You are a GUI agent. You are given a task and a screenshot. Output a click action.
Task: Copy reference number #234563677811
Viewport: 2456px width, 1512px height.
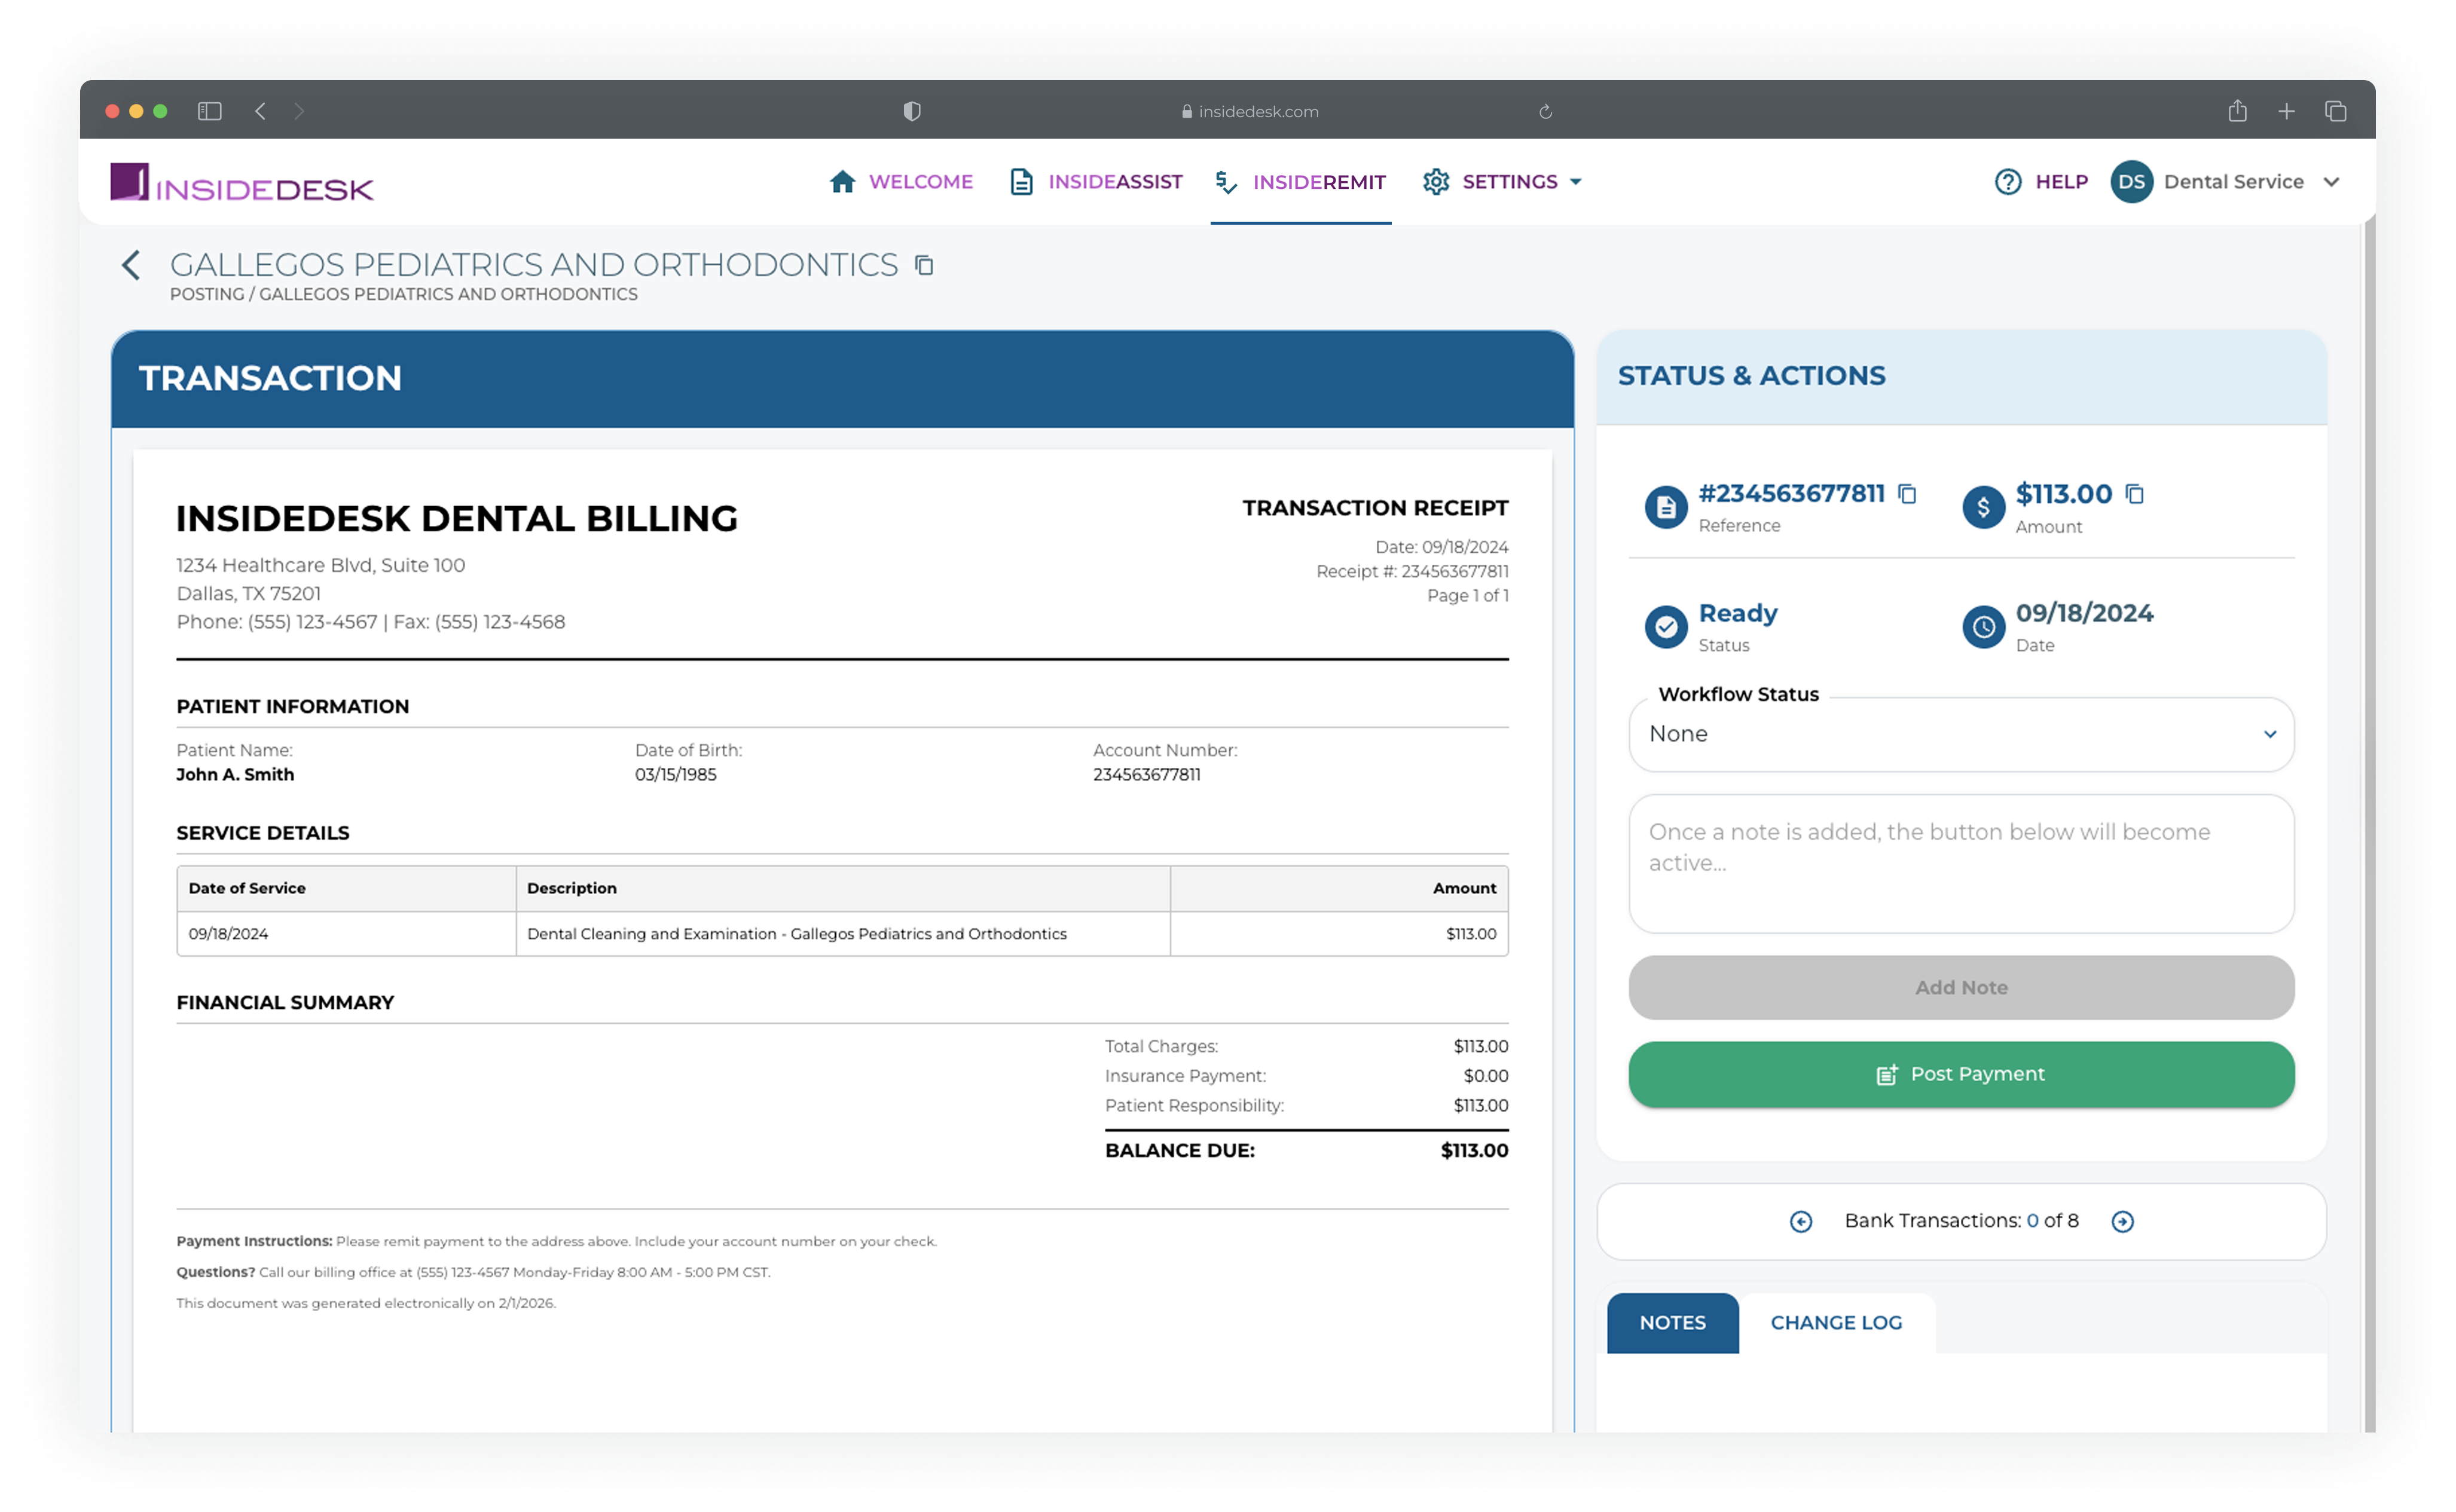pos(1908,494)
